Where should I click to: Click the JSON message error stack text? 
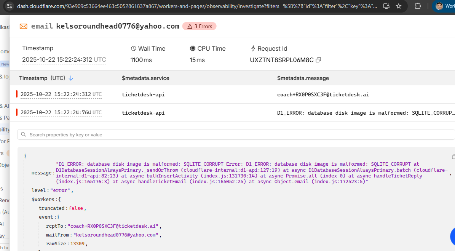[252, 173]
